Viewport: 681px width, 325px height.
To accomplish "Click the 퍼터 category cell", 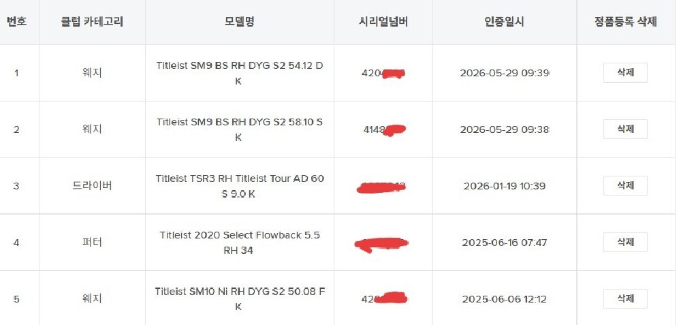I will click(x=92, y=243).
